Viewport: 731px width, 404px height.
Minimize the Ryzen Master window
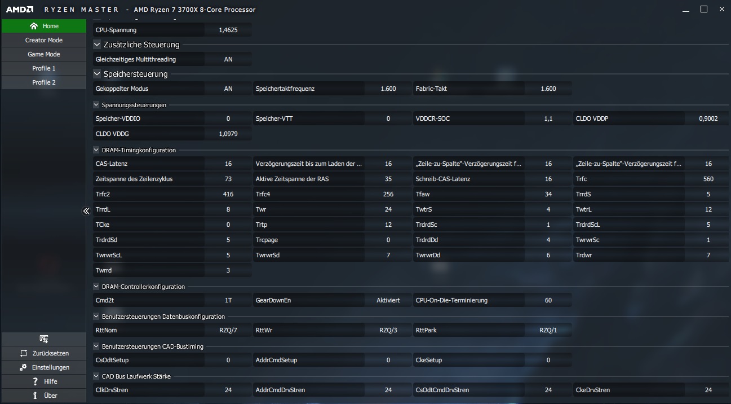click(686, 10)
